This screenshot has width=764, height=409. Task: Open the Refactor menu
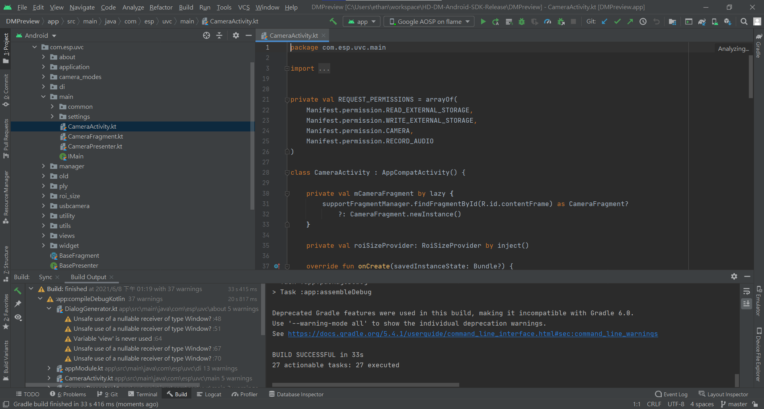click(x=161, y=7)
